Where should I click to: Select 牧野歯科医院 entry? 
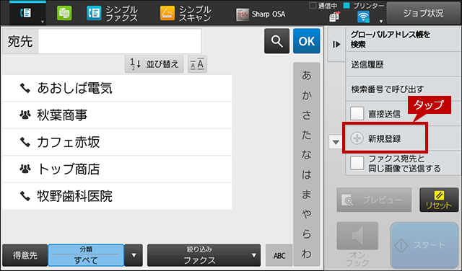coord(117,196)
